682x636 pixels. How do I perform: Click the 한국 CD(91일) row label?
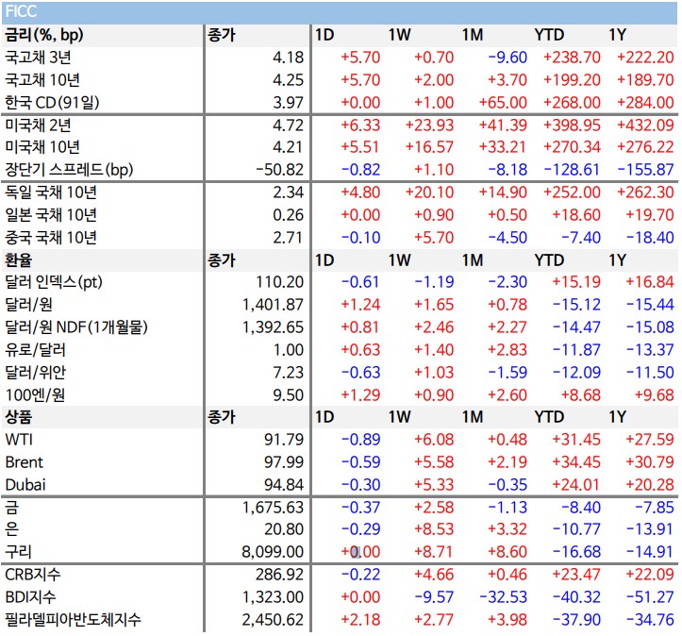click(x=52, y=103)
